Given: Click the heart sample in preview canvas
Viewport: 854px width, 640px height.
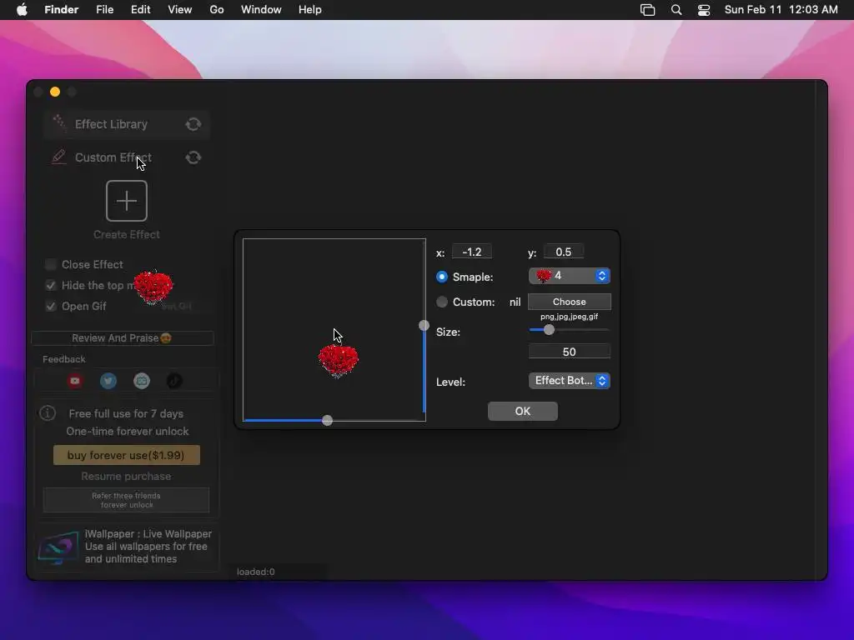Looking at the screenshot, I should [339, 361].
